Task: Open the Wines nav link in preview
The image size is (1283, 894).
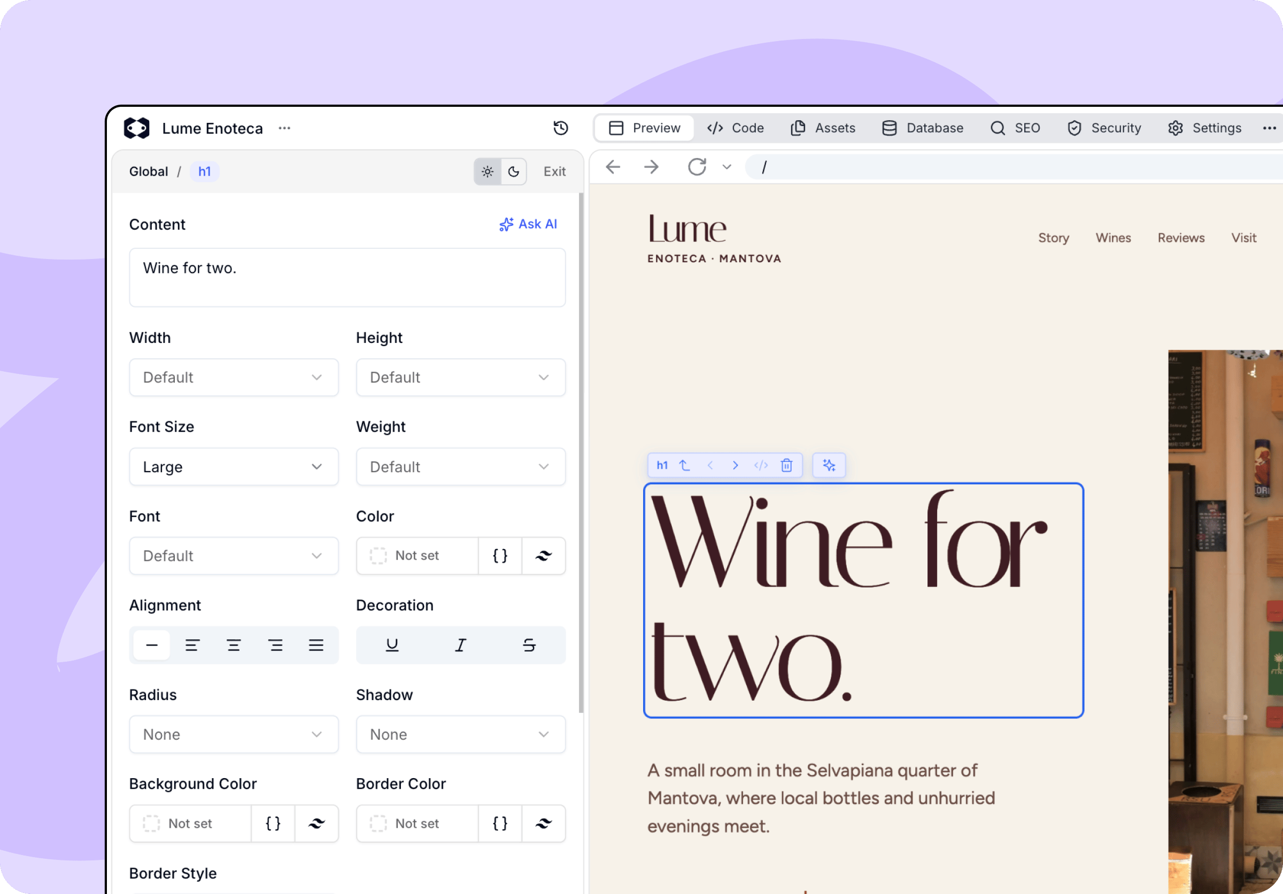Action: (x=1113, y=238)
